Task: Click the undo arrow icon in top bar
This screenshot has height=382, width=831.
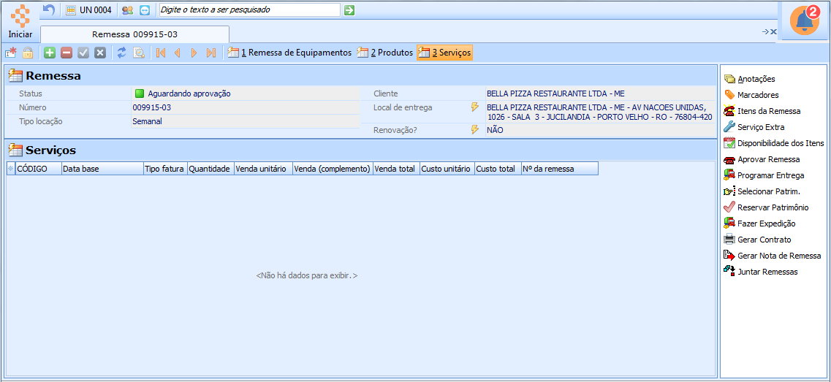Action: click(49, 9)
